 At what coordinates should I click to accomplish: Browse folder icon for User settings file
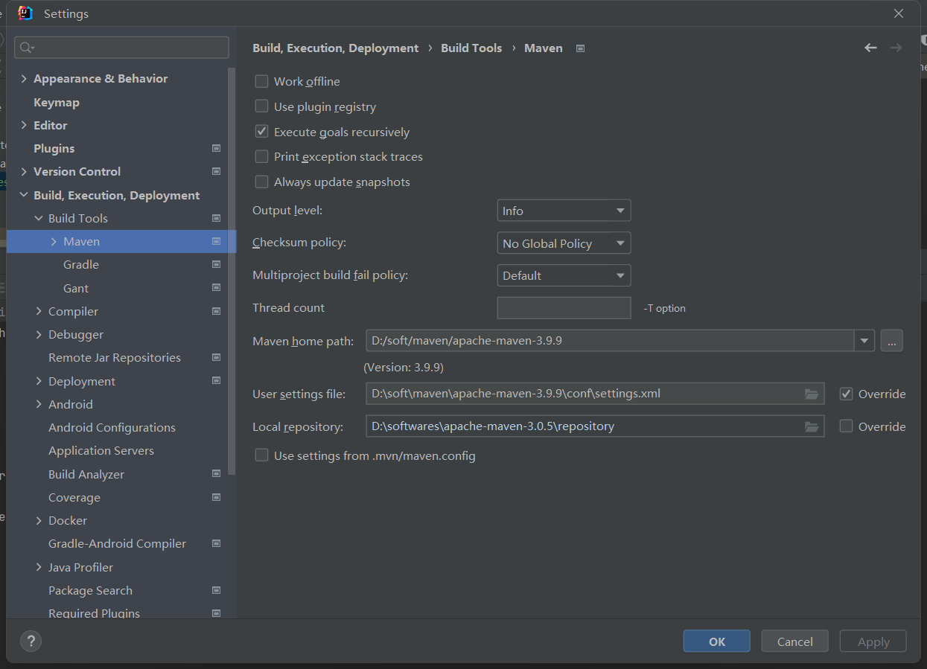[x=812, y=394]
